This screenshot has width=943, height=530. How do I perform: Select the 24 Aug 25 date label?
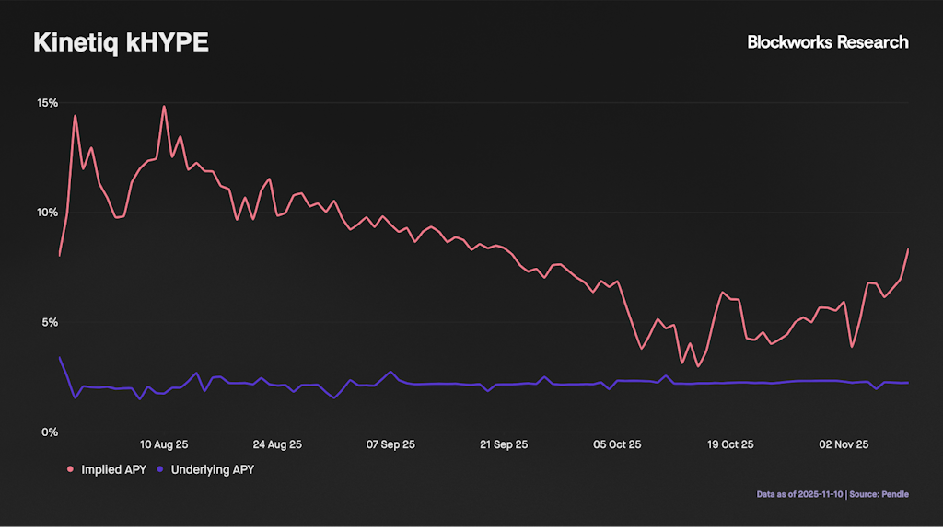[x=277, y=444]
